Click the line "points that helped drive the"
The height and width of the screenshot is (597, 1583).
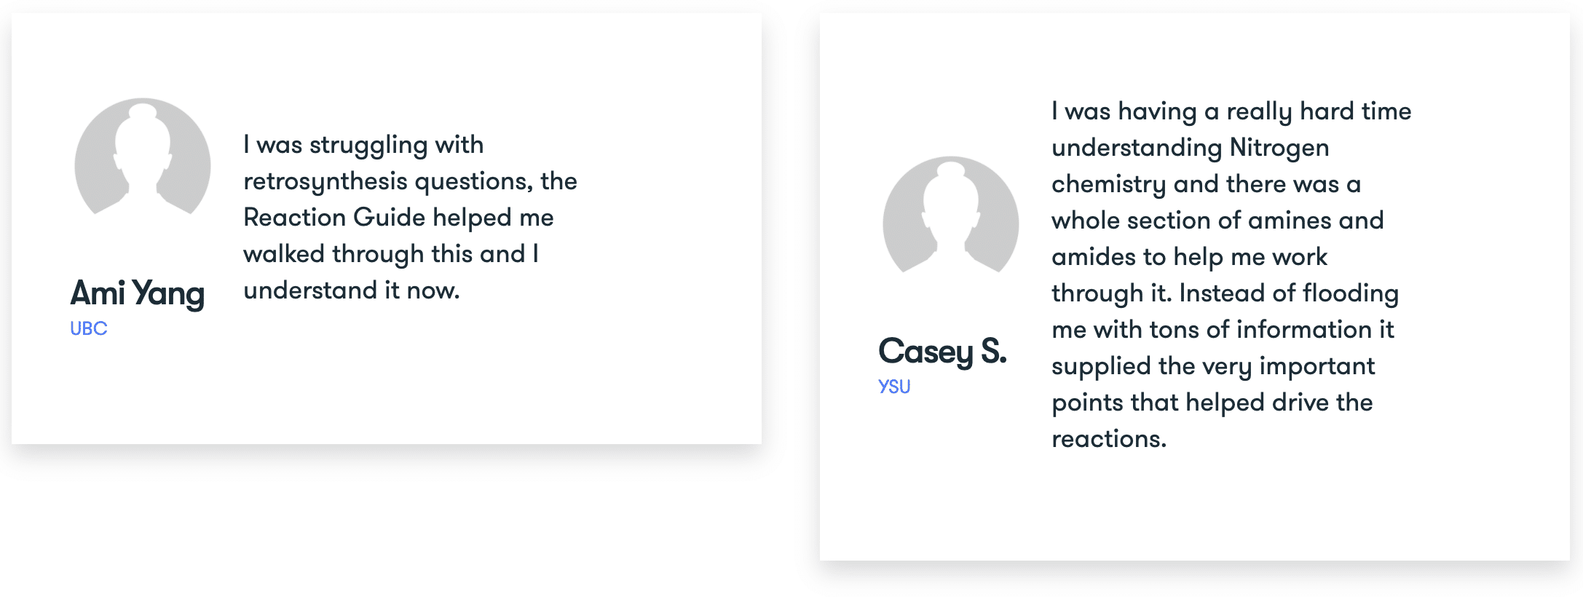point(1212,403)
